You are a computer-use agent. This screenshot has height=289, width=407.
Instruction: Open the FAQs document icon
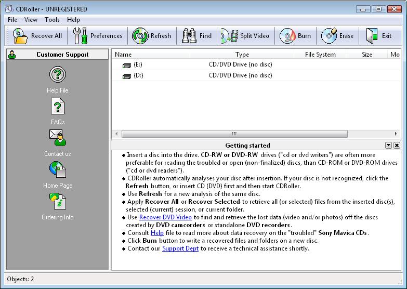pyautogui.click(x=58, y=106)
